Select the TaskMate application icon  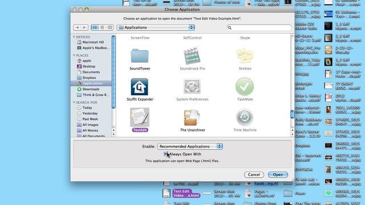pos(245,87)
